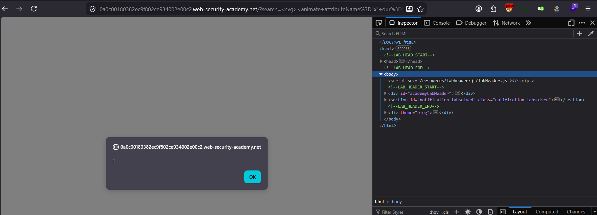Click the ellipsis badge in notification-labsolved section
Viewport: 597px width, 215px height.
[557, 99]
